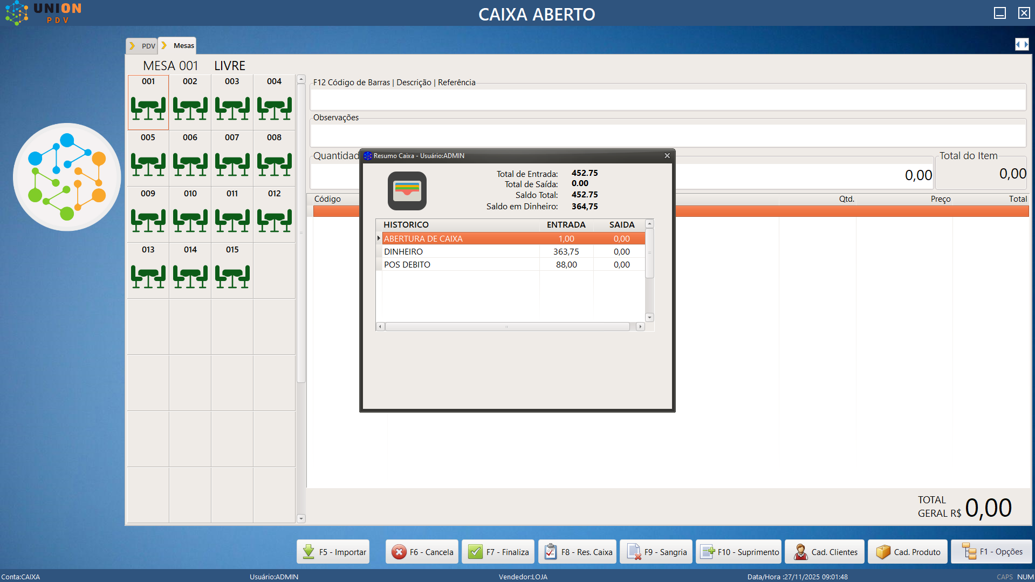Viewport: 1035px width, 582px height.
Task: Click the wallet icon in Resumo Caixa
Action: point(407,191)
